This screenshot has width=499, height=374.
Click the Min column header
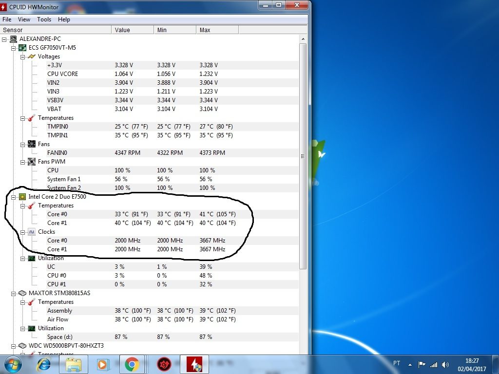tap(175, 30)
